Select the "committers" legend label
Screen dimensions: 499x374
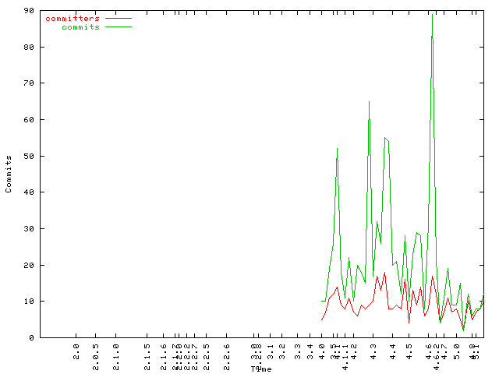[x=73, y=18]
